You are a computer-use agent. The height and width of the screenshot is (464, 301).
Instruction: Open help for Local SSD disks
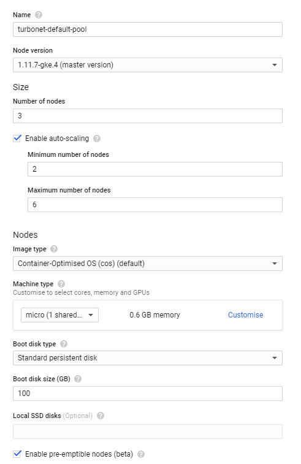point(101,416)
